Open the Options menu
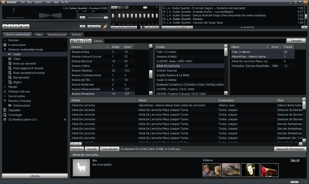The image size is (309, 184). coord(38,2)
